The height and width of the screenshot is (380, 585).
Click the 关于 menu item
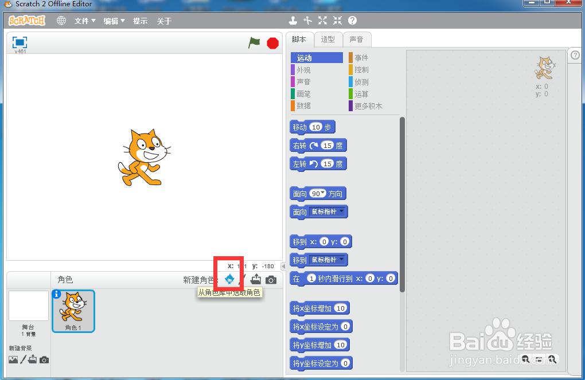[164, 21]
